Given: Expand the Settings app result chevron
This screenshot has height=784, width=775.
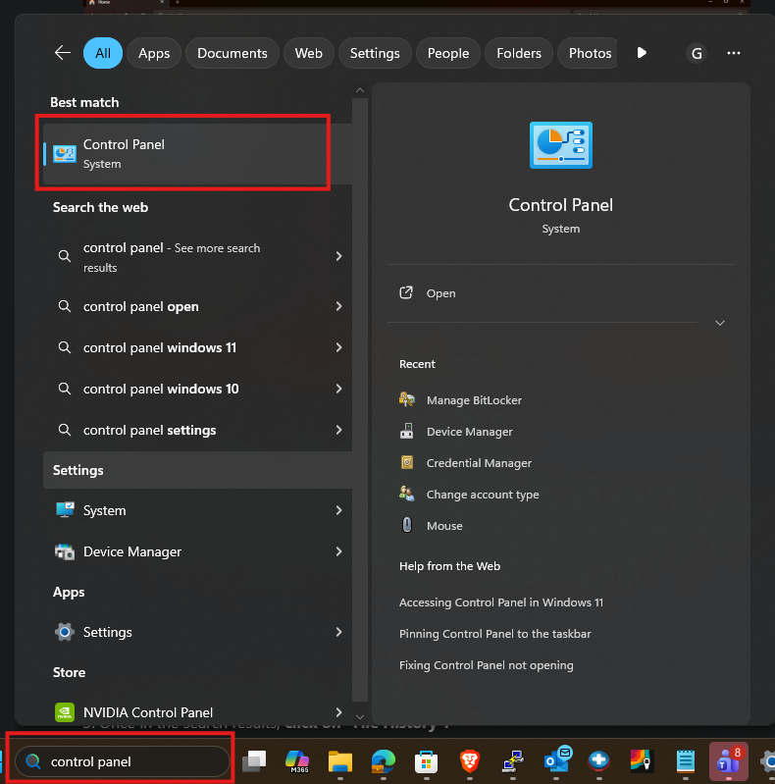Looking at the screenshot, I should tap(338, 632).
